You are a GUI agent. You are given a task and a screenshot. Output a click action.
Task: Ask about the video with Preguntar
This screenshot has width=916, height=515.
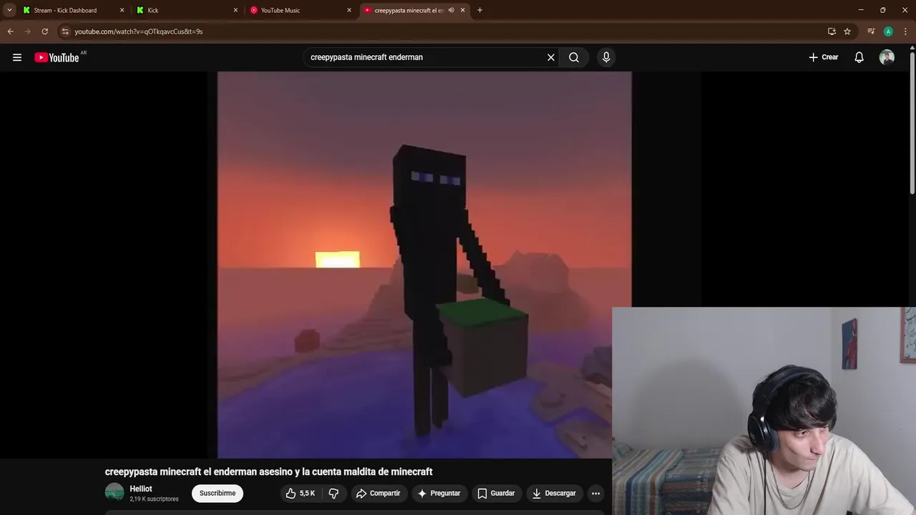point(439,493)
